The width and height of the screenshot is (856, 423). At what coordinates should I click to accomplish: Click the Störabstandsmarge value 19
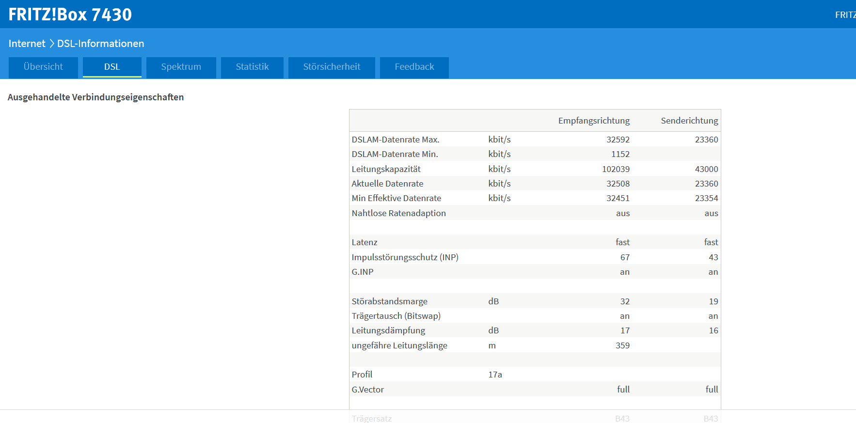pyautogui.click(x=713, y=301)
